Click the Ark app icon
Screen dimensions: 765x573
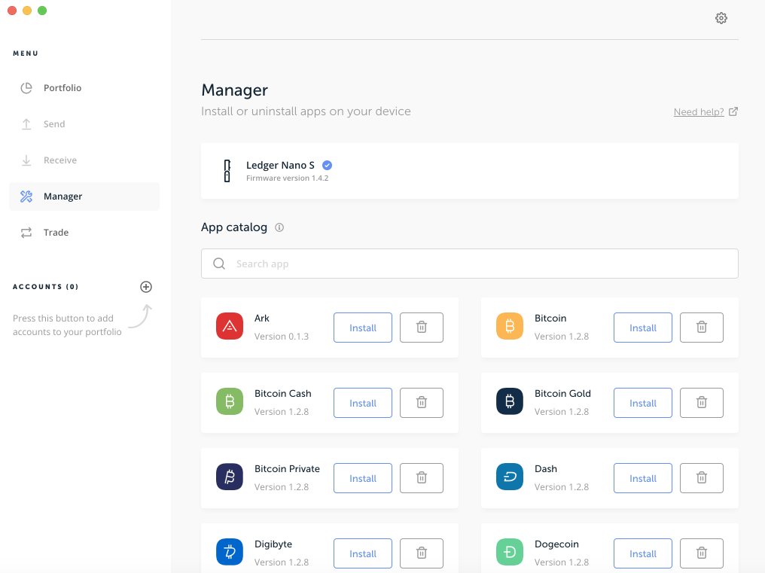[x=230, y=326]
